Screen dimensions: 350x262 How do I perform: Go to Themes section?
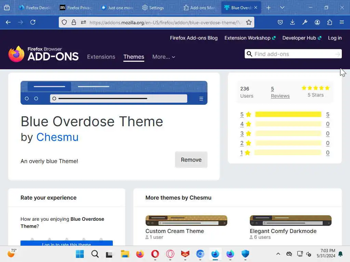tap(134, 57)
